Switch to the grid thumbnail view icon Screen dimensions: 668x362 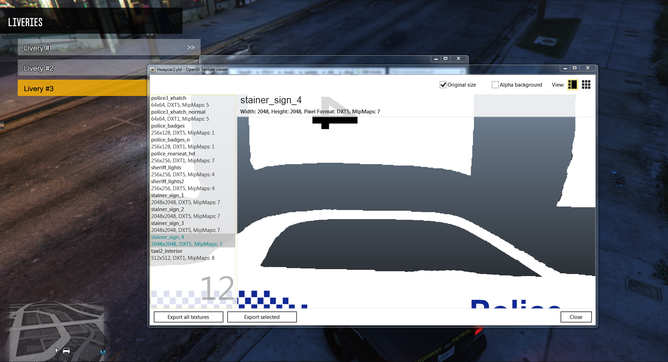586,85
